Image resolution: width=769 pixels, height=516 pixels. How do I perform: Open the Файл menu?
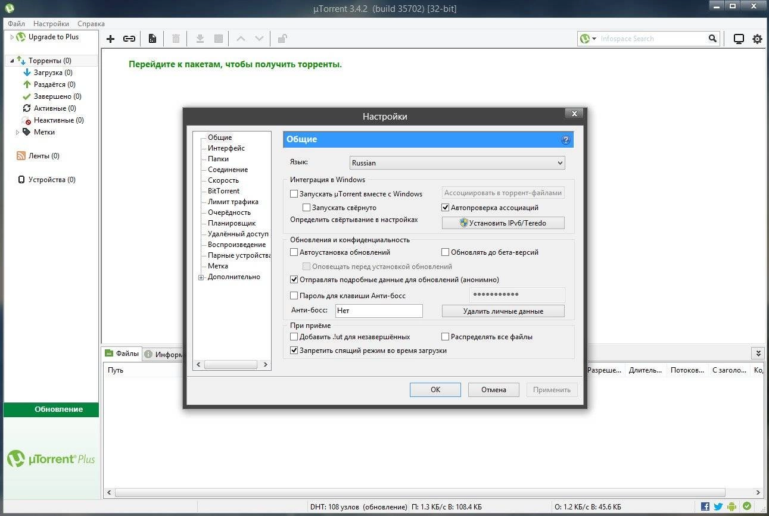[x=17, y=24]
